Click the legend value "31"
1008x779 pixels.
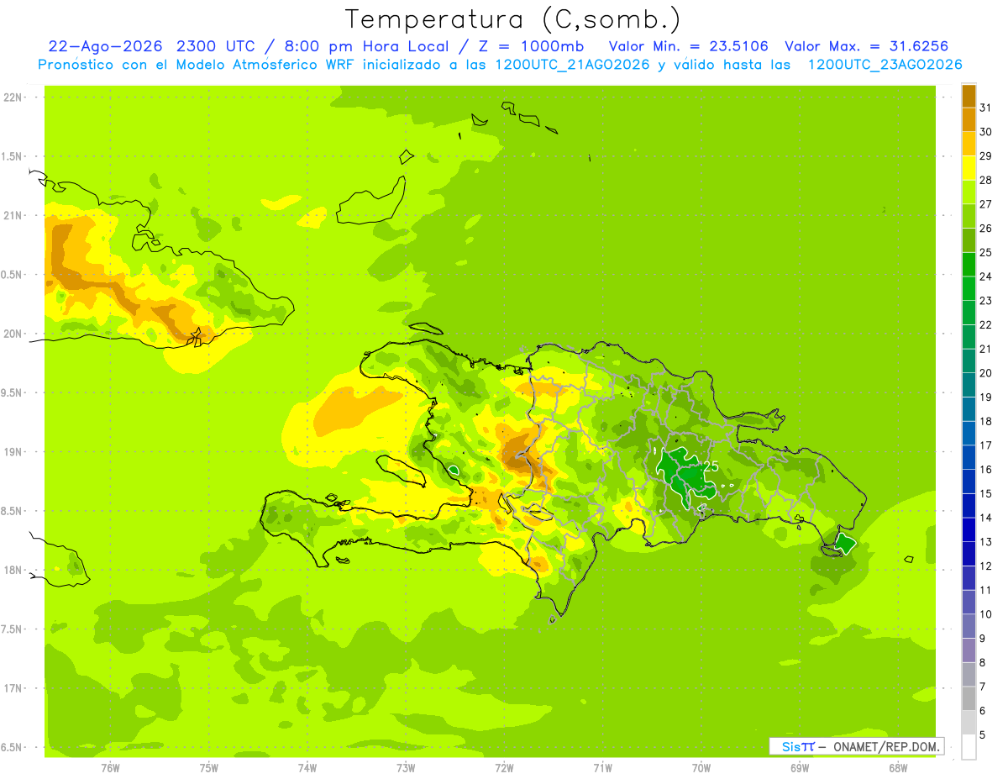point(985,108)
